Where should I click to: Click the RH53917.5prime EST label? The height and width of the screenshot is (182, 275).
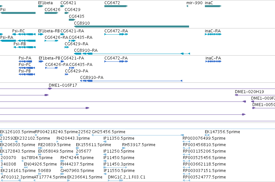click(139, 145)
